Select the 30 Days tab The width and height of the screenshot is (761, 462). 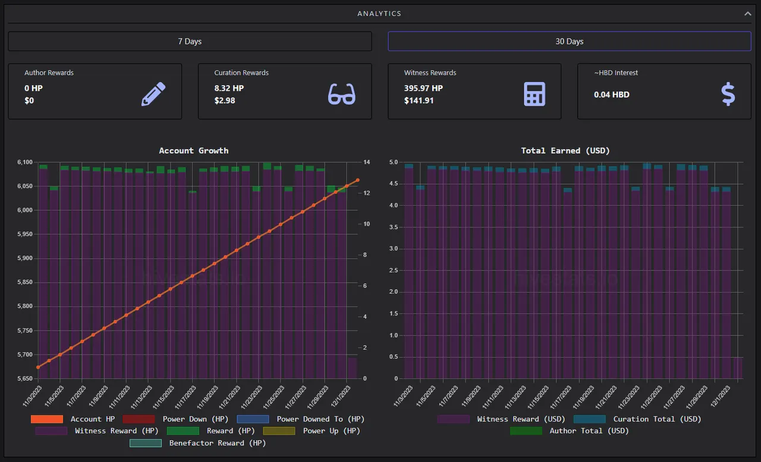click(570, 41)
